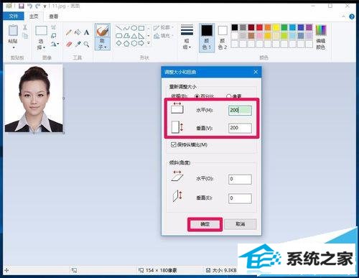Open the Edit colors rainbow button
This screenshot has height=278, width=359.
(x=321, y=37)
